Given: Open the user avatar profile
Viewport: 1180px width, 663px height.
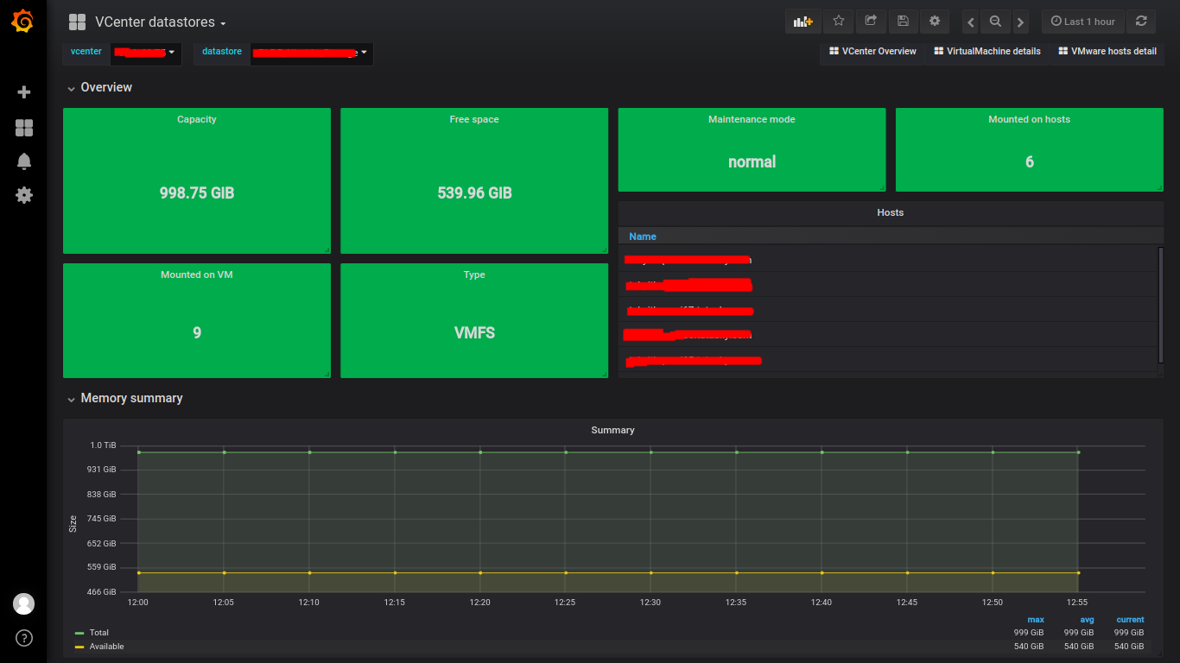Looking at the screenshot, I should click(x=23, y=604).
